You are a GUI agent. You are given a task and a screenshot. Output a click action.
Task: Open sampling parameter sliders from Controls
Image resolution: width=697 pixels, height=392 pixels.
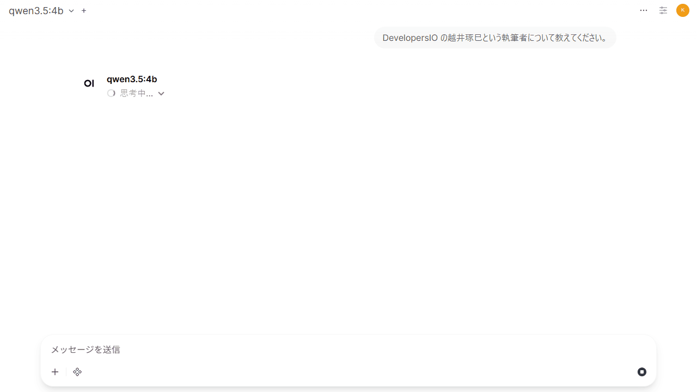coord(663,10)
